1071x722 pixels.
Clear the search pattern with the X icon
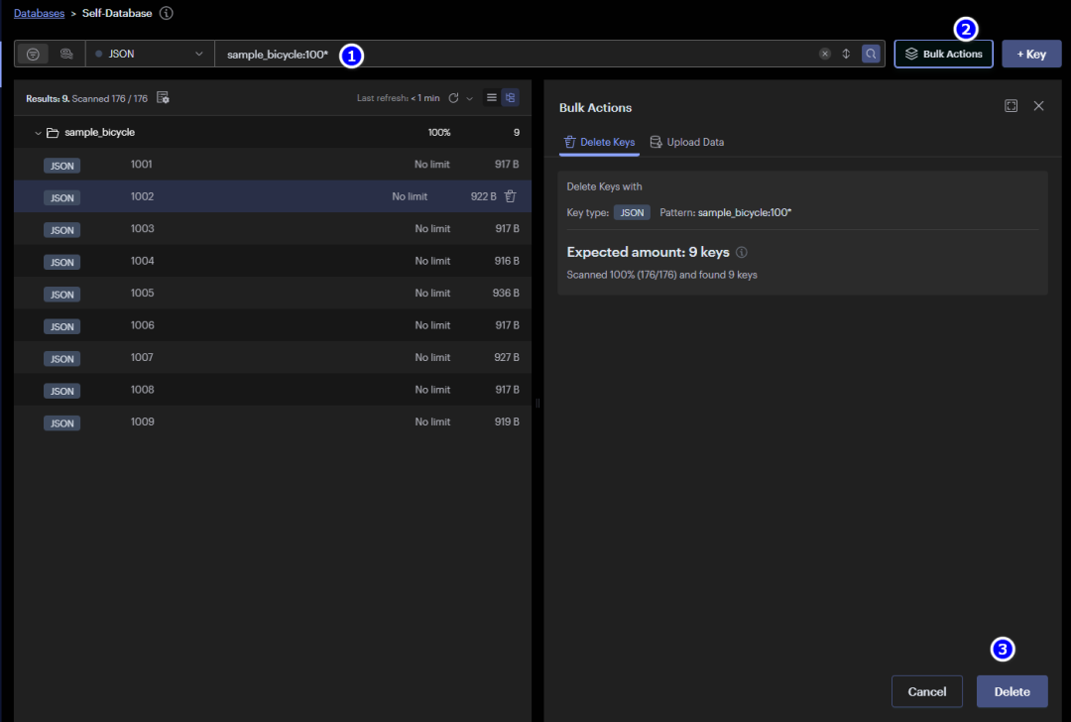tap(825, 54)
